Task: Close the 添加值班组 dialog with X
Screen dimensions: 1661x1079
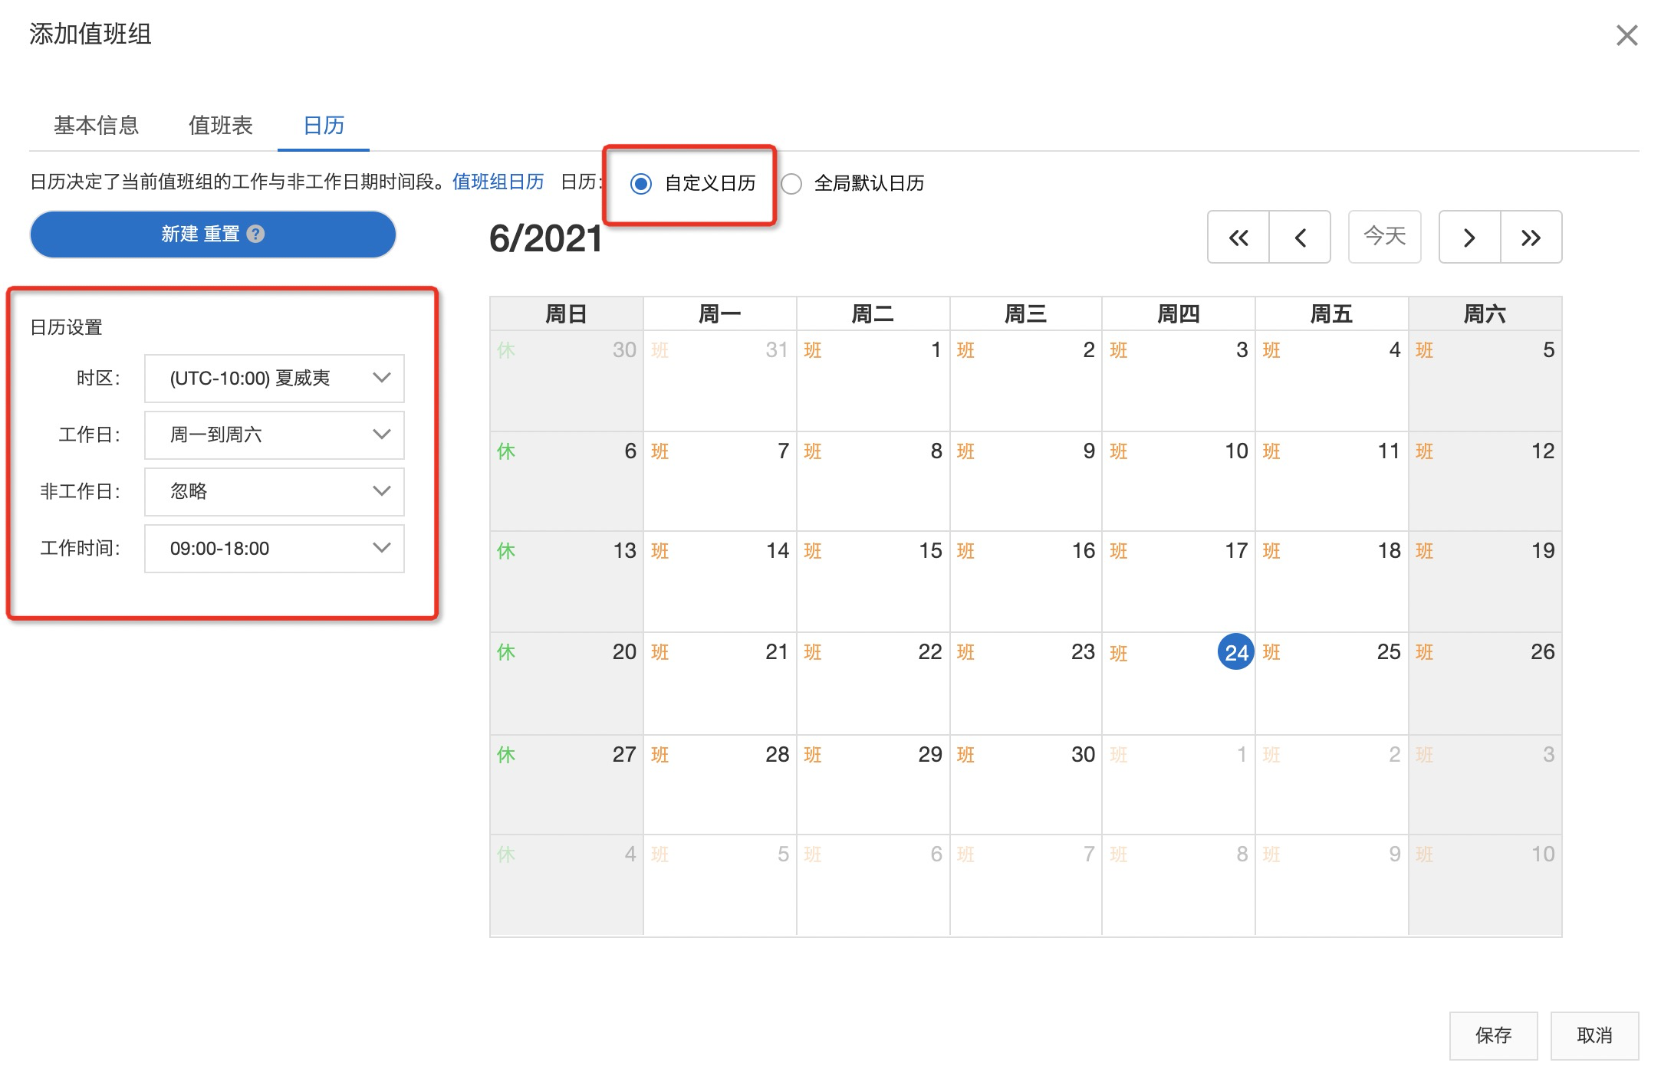Action: click(x=1626, y=35)
